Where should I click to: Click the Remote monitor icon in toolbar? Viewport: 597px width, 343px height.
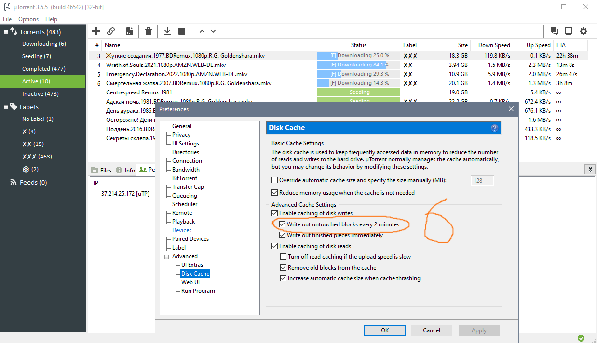569,31
